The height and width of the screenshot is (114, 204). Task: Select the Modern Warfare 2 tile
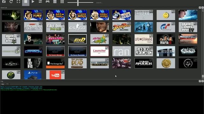[11, 51]
